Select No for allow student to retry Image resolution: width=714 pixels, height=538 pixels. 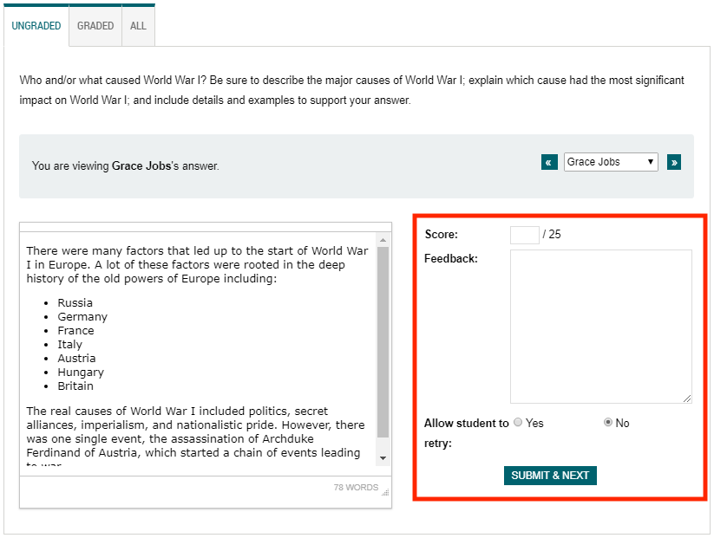point(608,422)
